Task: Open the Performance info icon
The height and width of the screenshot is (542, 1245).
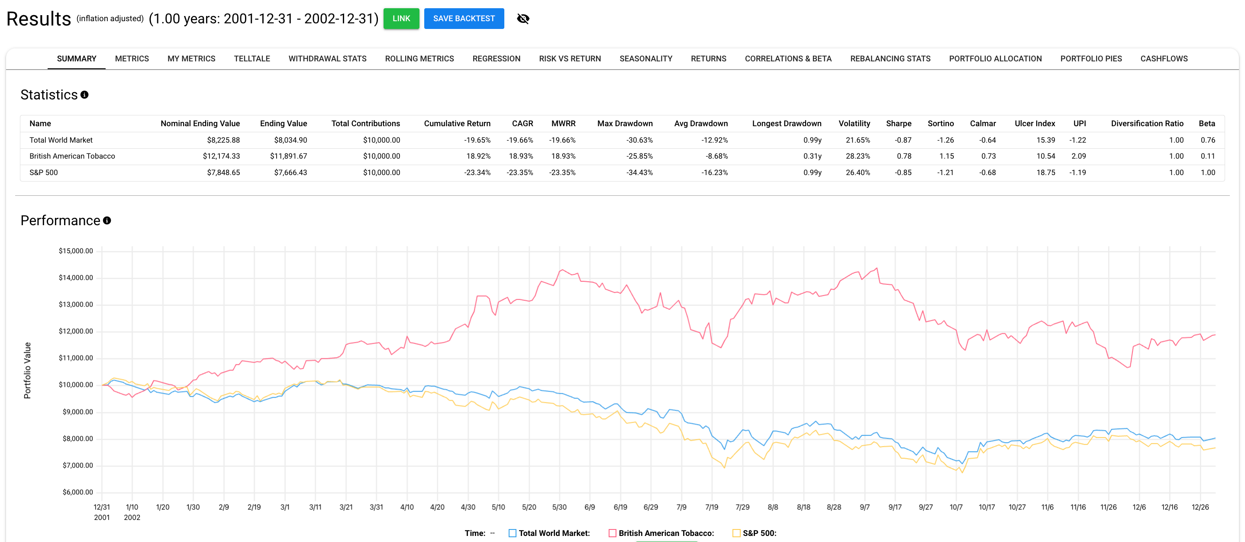Action: pyautogui.click(x=107, y=220)
